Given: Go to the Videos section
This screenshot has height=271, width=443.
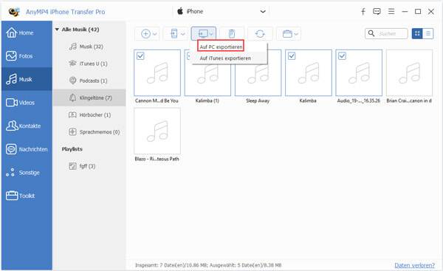Looking at the screenshot, I should [x=27, y=103].
